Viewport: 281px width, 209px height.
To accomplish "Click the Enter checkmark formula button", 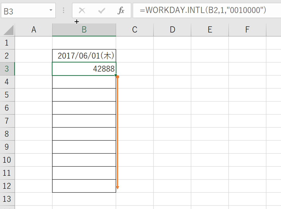I will (x=101, y=10).
